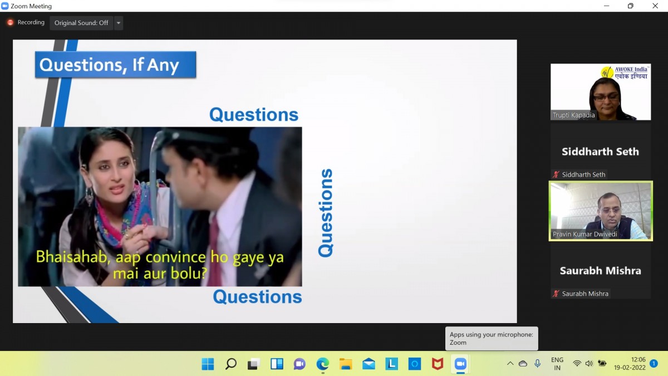Screen dimensions: 668x376
Task: Open the Widgets panel from the taskbar
Action: pos(277,364)
